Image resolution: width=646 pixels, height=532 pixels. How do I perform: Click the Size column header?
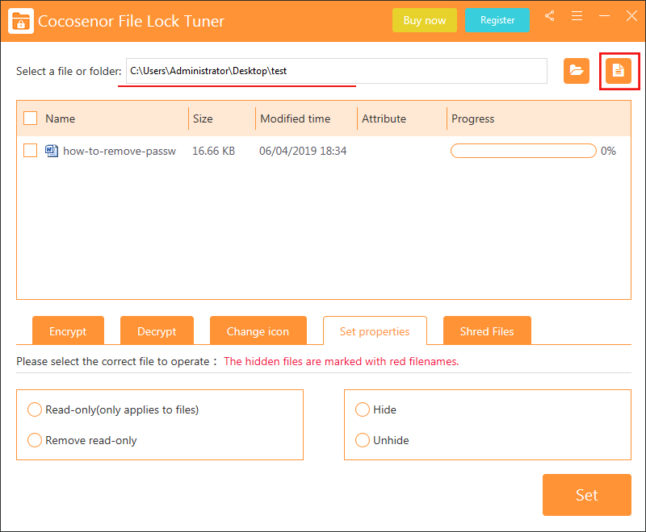click(x=203, y=118)
